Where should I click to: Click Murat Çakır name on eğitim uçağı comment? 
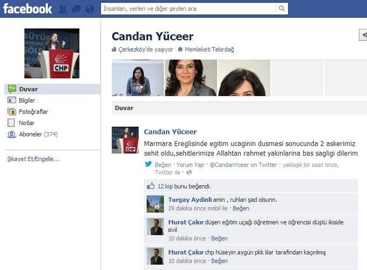click(x=186, y=223)
